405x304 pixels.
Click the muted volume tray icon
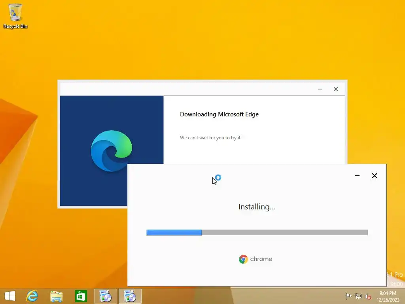(368, 296)
